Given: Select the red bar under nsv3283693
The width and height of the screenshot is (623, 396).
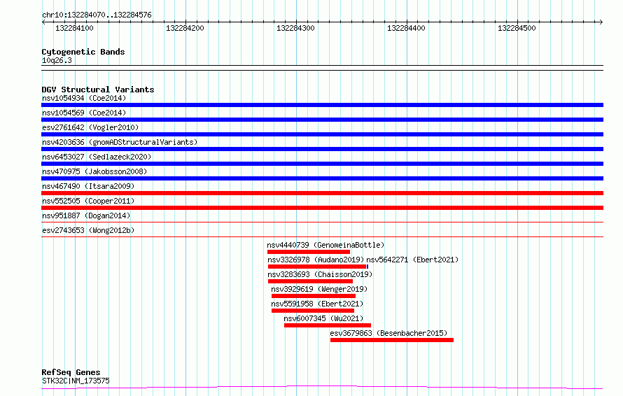Looking at the screenshot, I should 310,281.
